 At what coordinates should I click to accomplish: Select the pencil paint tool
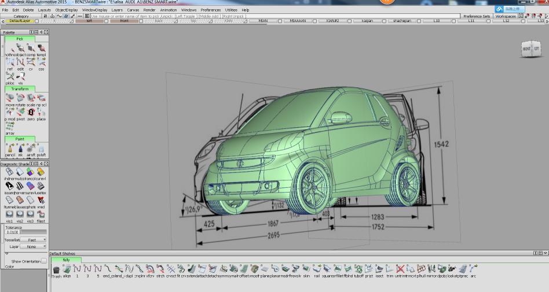pos(10,148)
